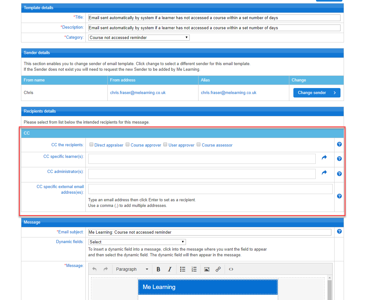Screen dimensions: 365x300
Task: Open the From address chris.fraser email link
Action: pyautogui.click(x=138, y=93)
